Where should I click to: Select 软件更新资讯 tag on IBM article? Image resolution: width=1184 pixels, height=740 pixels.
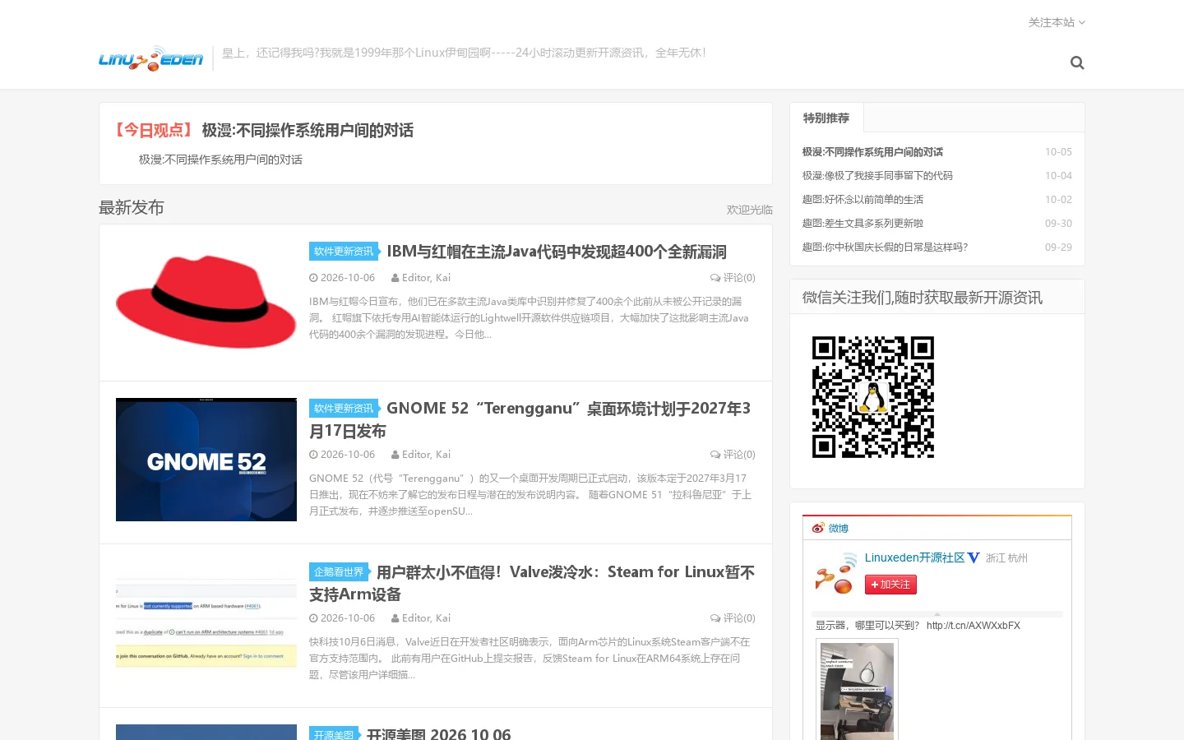[343, 252]
